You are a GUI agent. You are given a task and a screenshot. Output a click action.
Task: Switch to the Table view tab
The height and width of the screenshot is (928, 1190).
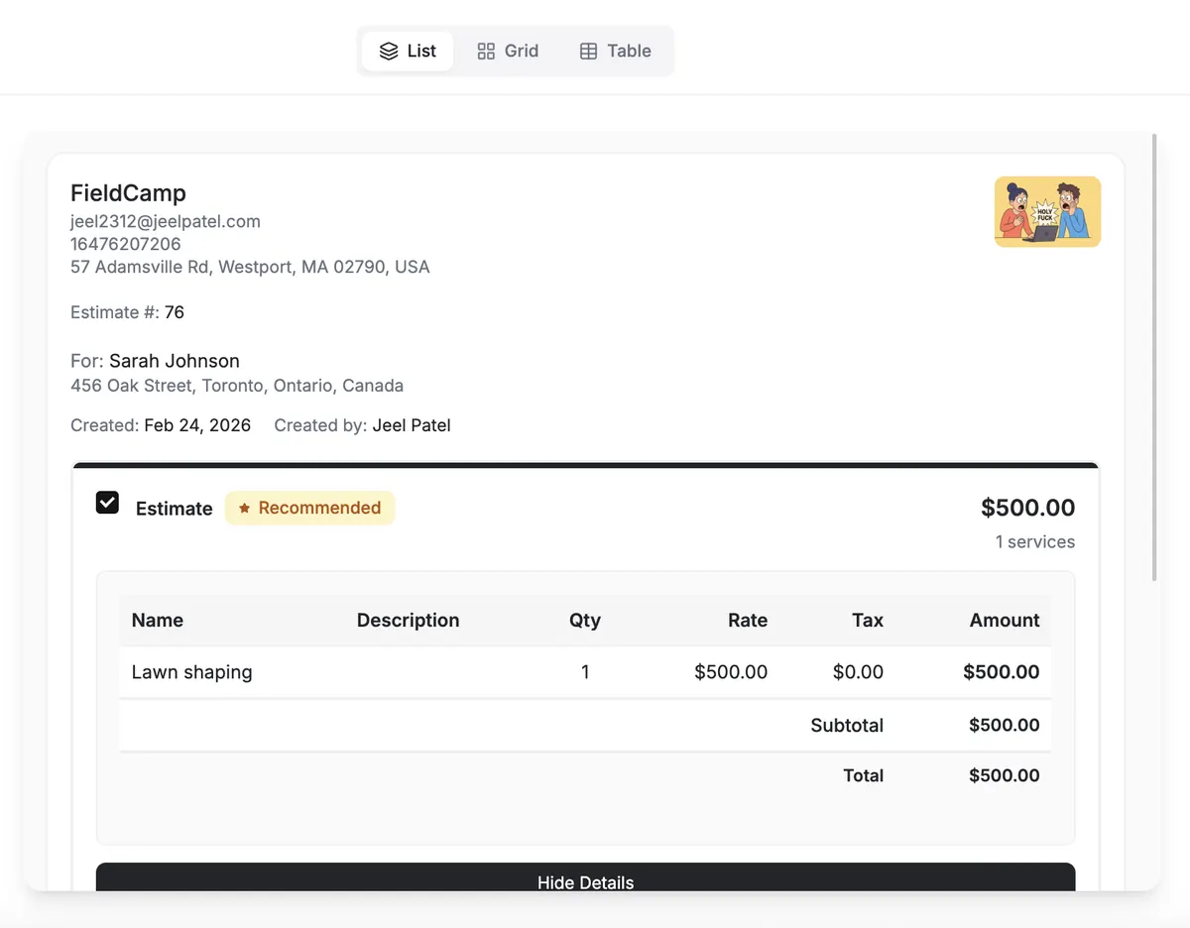coord(615,51)
